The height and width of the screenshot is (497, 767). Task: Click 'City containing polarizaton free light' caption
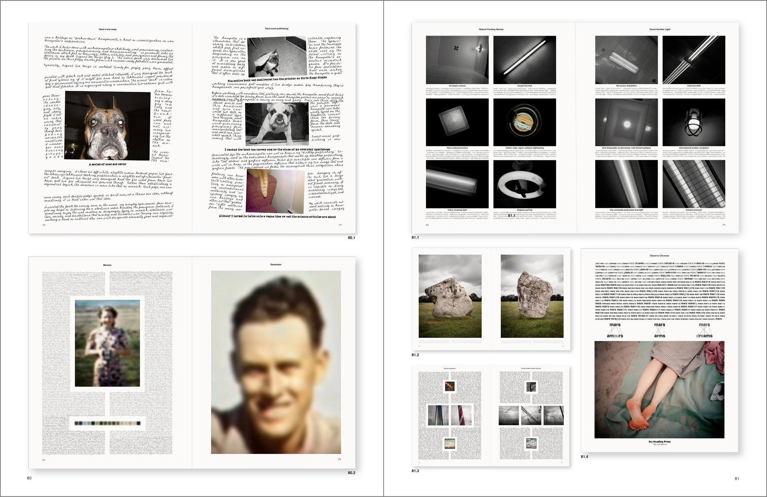pos(626,210)
